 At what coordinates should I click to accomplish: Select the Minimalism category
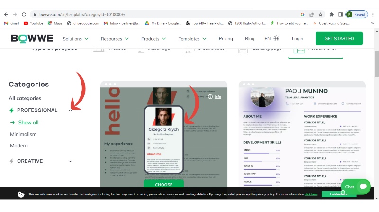(x=23, y=134)
